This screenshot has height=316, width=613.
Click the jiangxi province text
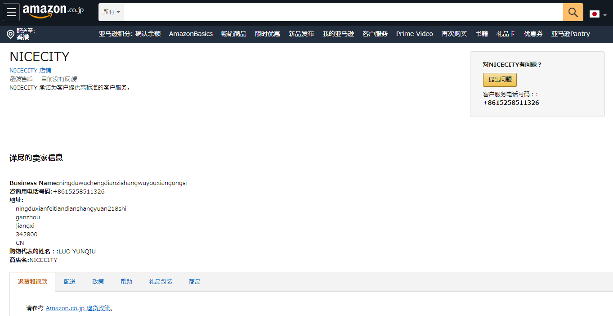[x=25, y=226]
